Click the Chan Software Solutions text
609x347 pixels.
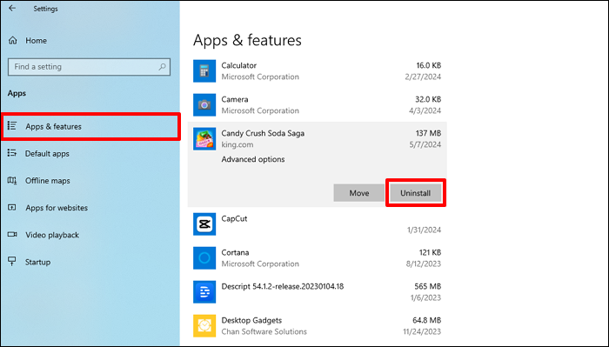264,332
